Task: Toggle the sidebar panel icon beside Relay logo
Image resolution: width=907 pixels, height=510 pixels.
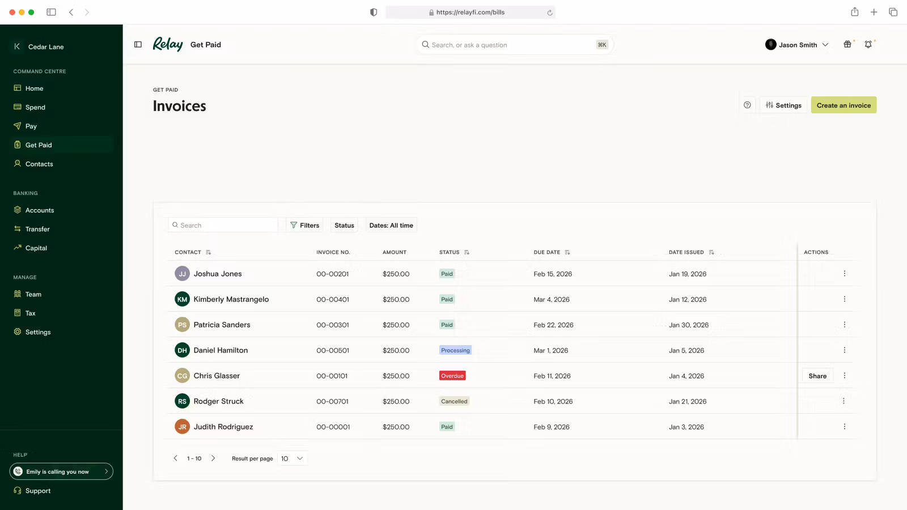Action: click(x=138, y=45)
